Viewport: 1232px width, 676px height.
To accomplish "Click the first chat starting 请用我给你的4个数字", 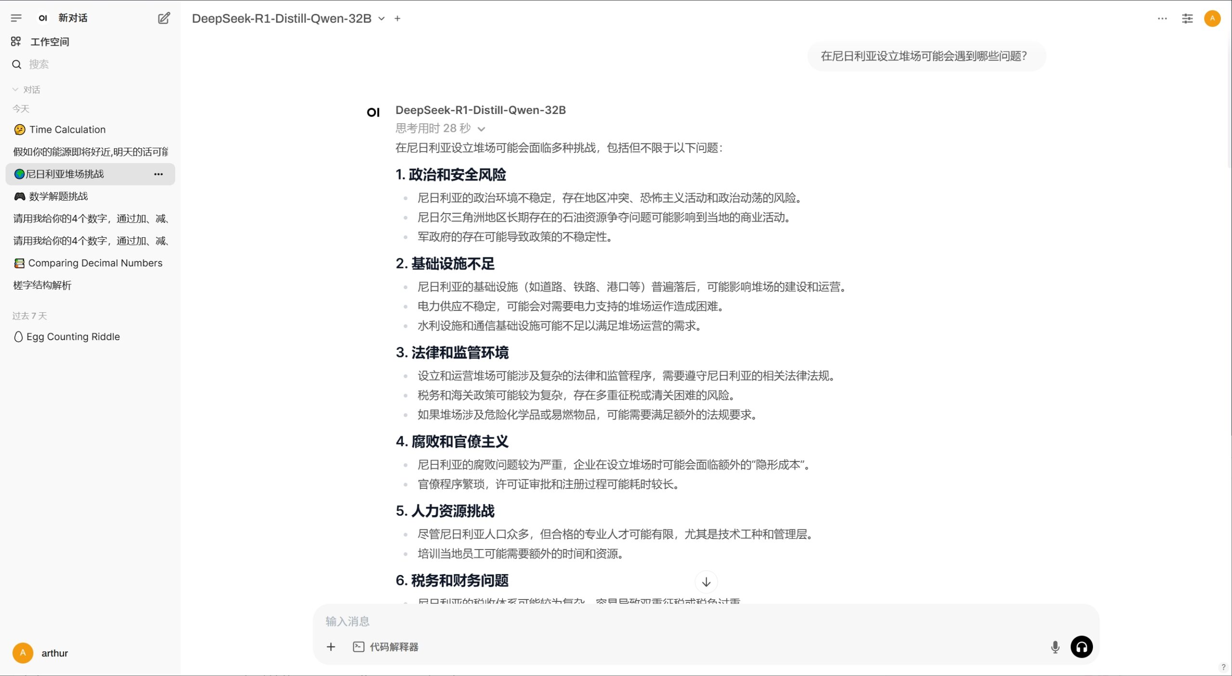I will pyautogui.click(x=90, y=218).
